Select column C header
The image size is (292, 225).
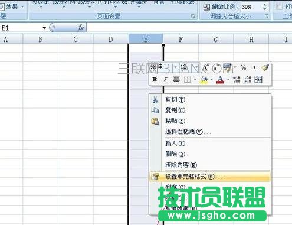76,40
